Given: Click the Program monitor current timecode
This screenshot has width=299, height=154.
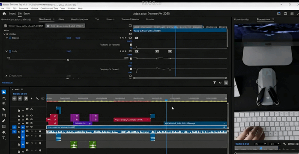Looking at the screenshot, I should 242,144.
